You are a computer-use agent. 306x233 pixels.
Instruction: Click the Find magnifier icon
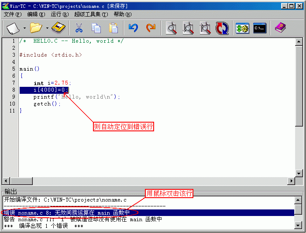tap(172, 28)
